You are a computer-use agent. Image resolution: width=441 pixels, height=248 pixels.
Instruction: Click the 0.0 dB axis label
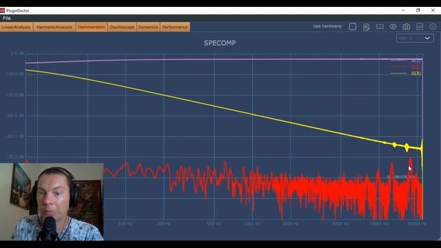pos(17,54)
